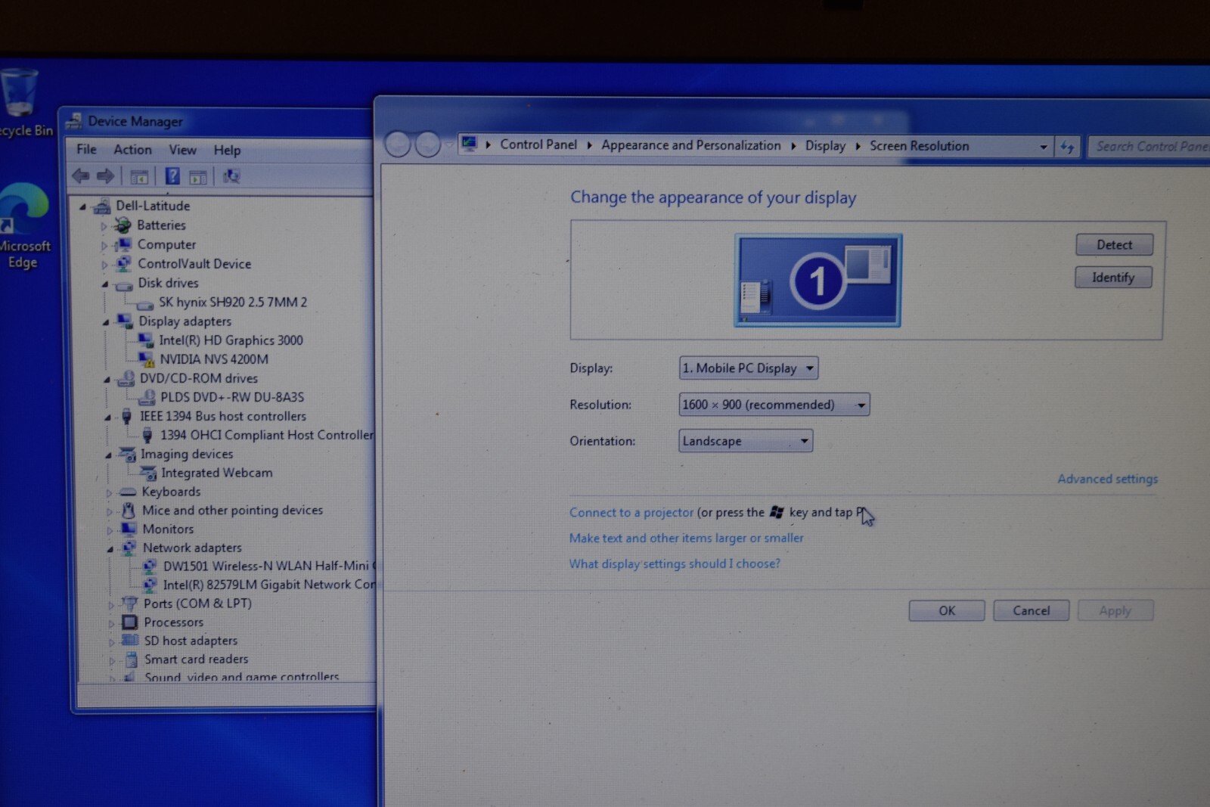Open the Help menu in Device Manager
The height and width of the screenshot is (807, 1210).
(x=227, y=150)
